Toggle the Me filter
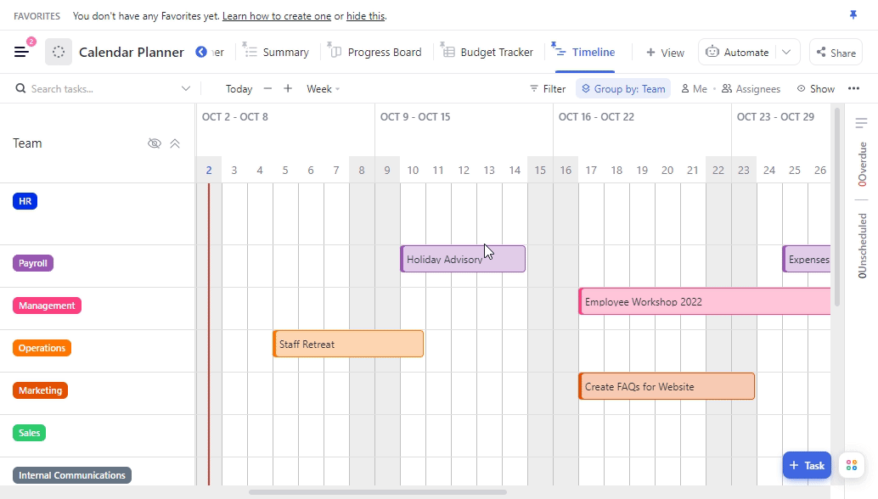The image size is (878, 499). pyautogui.click(x=694, y=88)
